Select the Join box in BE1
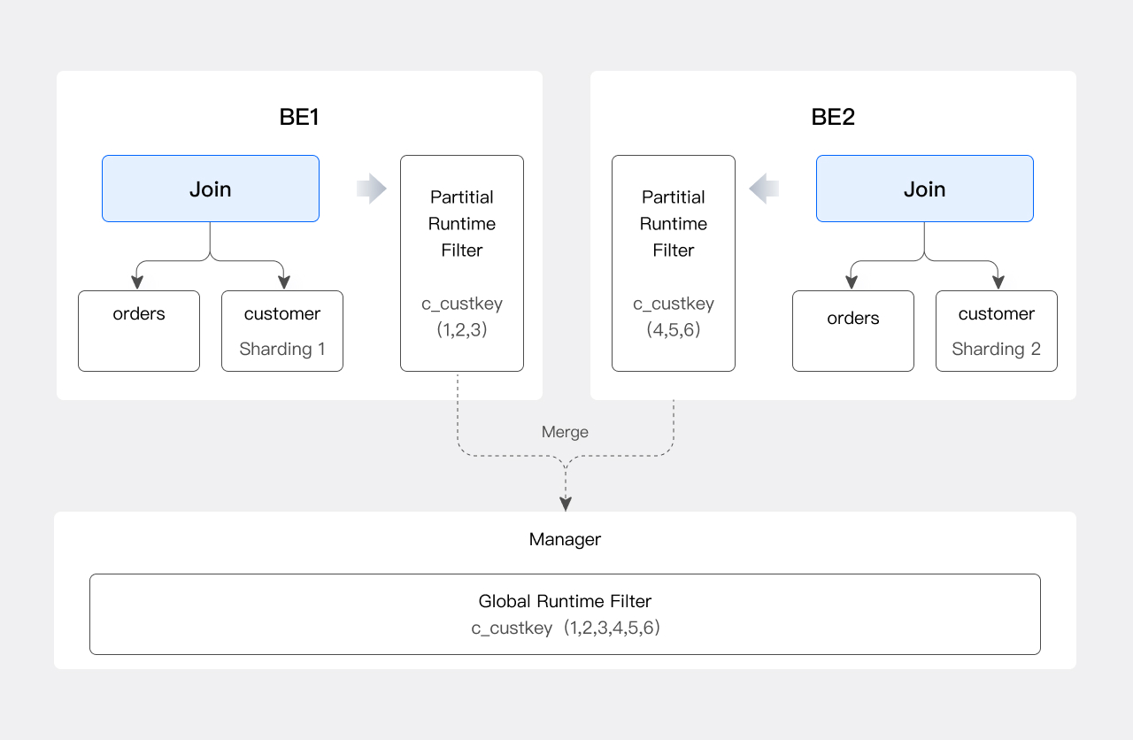1133x740 pixels. coord(211,189)
